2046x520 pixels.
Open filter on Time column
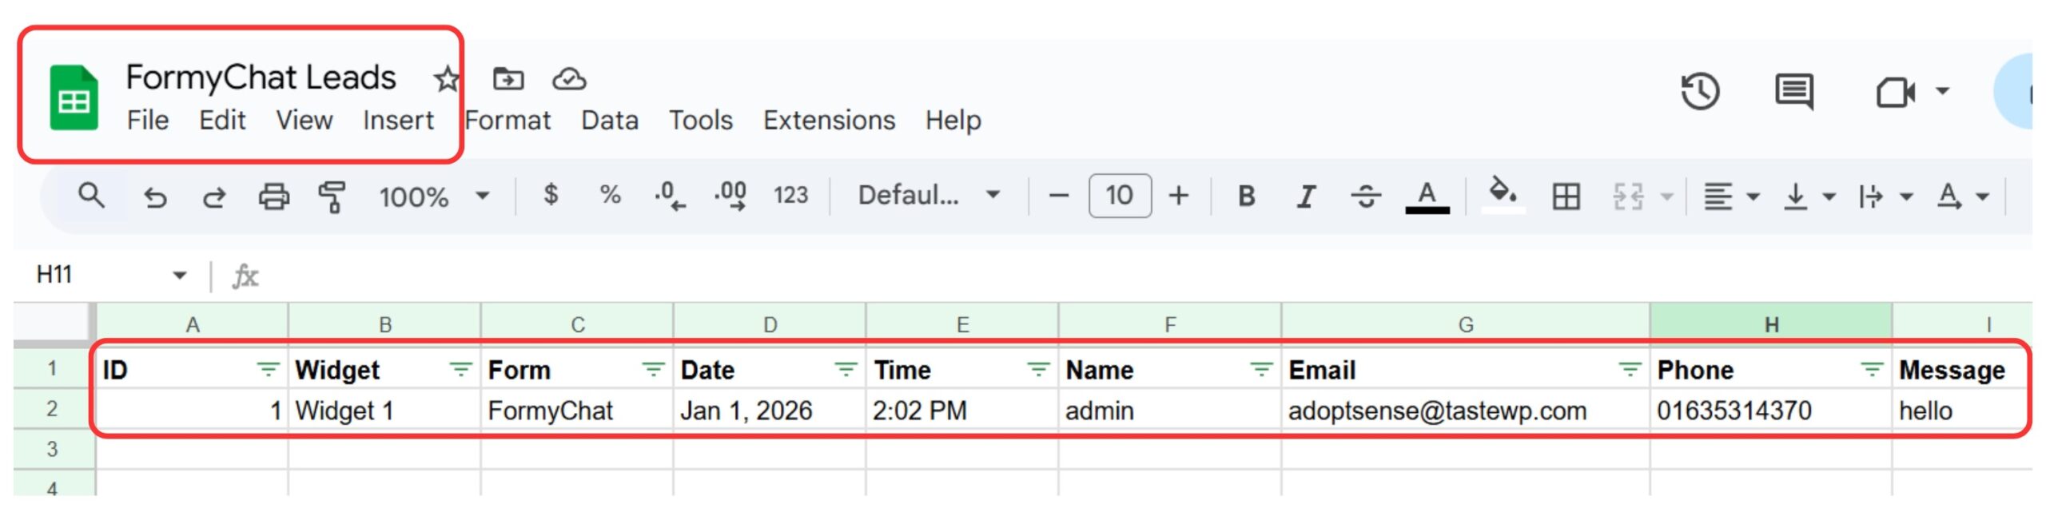point(1038,370)
